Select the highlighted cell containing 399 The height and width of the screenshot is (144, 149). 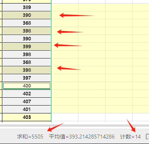[27, 47]
